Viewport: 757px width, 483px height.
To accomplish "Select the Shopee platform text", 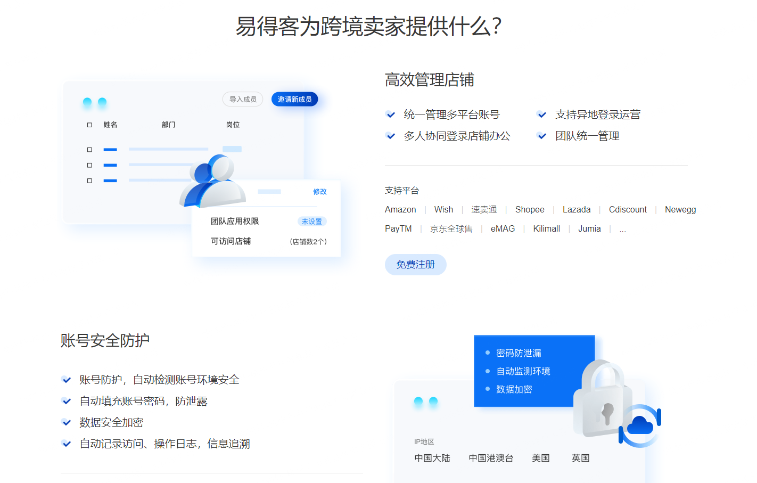I will (x=530, y=210).
